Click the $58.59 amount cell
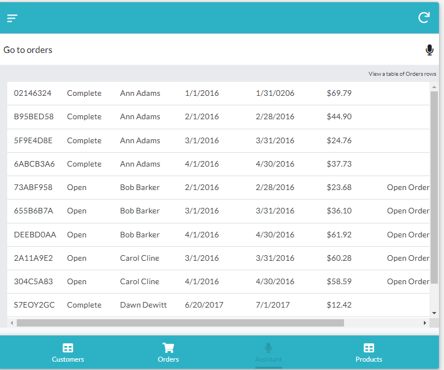The image size is (444, 370). 339,281
